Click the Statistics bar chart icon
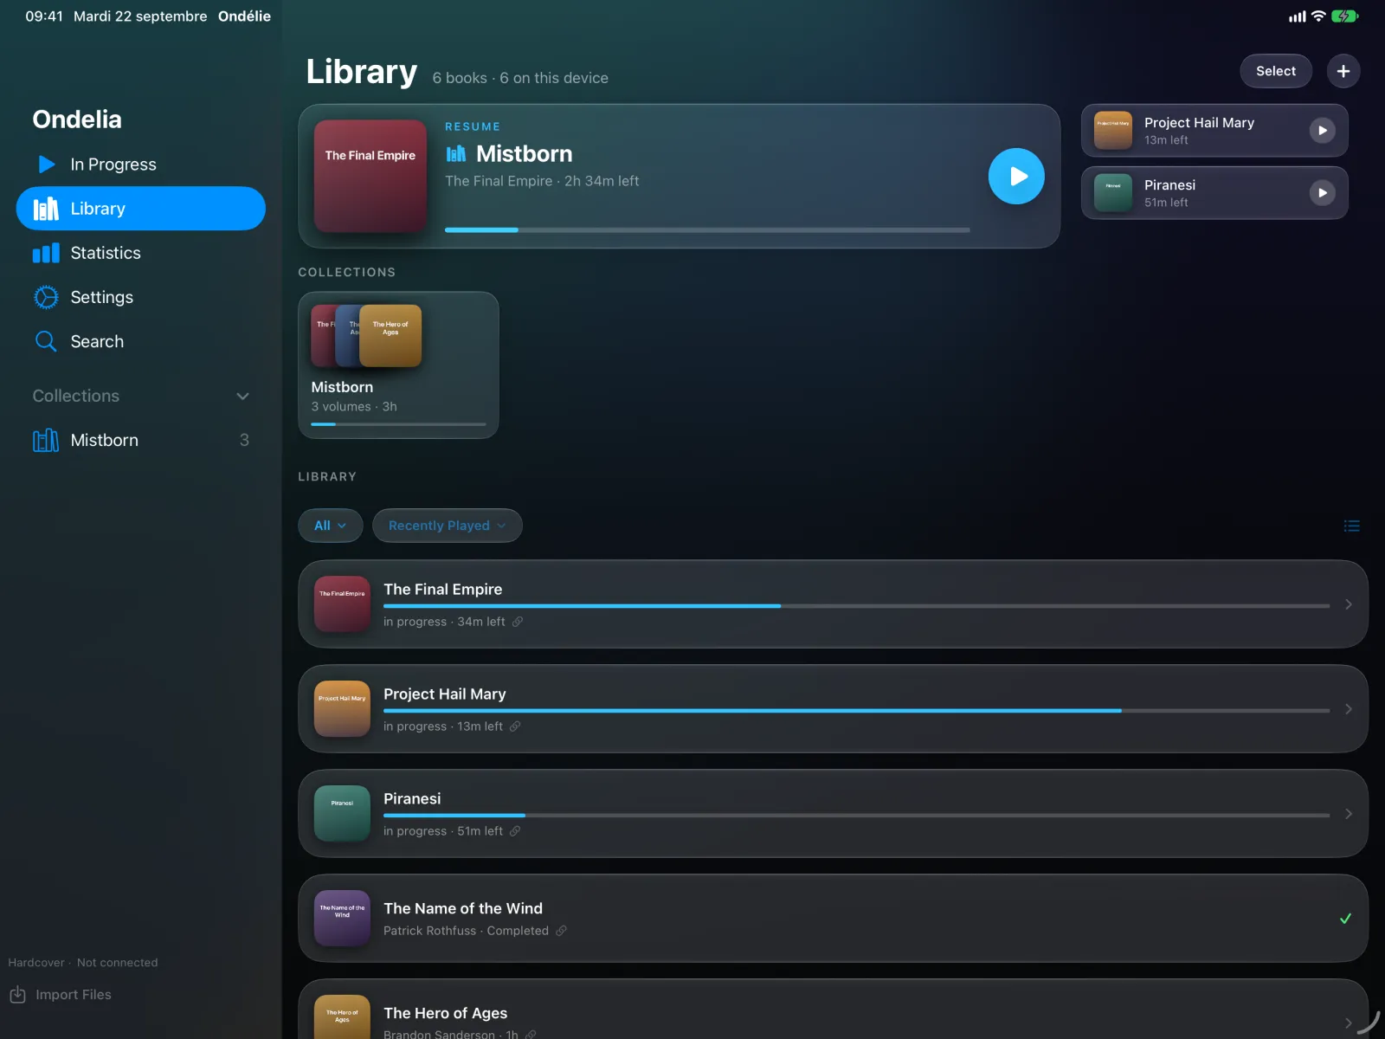This screenshot has height=1039, width=1385. click(46, 253)
